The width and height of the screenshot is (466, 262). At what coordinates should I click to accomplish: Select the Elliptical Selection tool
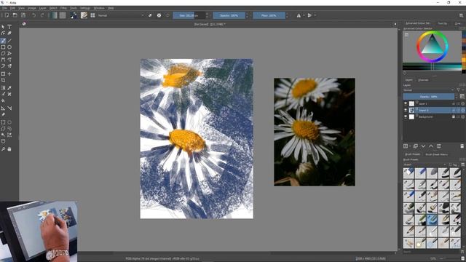click(9, 122)
